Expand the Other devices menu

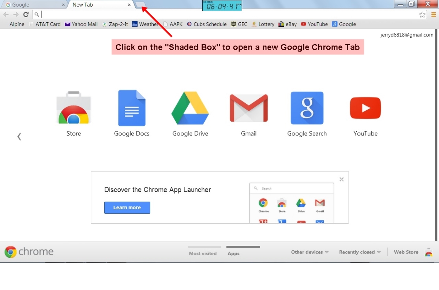(x=310, y=252)
